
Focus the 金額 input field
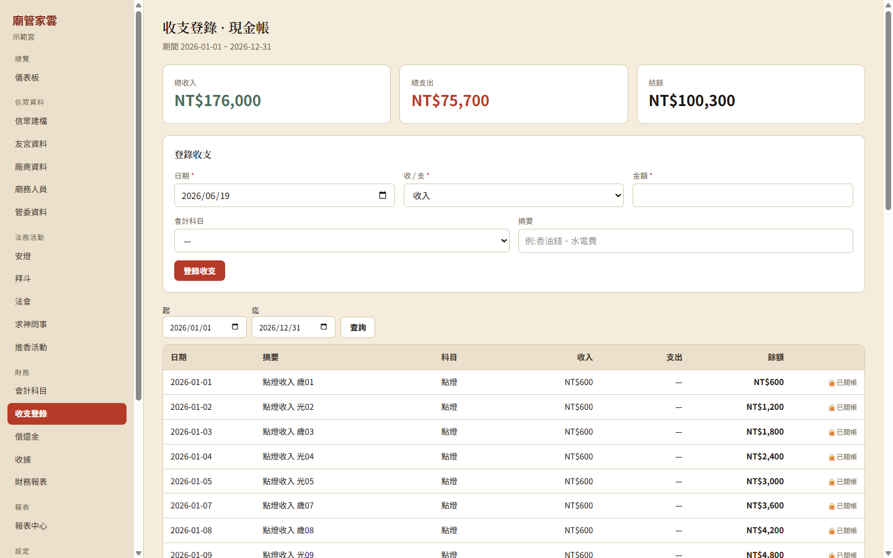tap(743, 195)
